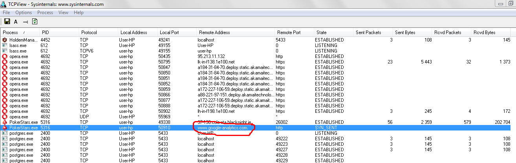Select remote address 95.213.11.132
Image resolution: width=516 pixels, height=163 pixels.
[211, 56]
